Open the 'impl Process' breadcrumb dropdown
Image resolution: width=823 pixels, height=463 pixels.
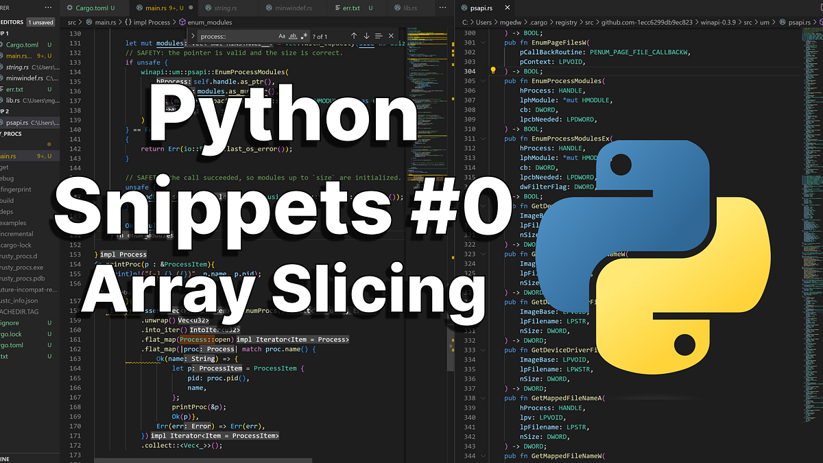151,22
